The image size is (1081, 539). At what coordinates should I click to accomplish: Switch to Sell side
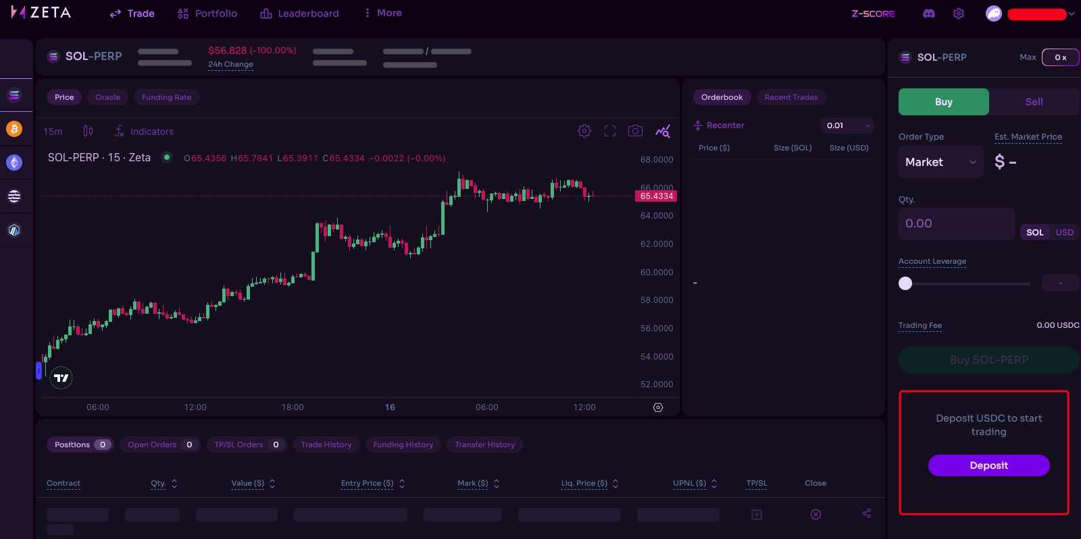tap(1034, 102)
